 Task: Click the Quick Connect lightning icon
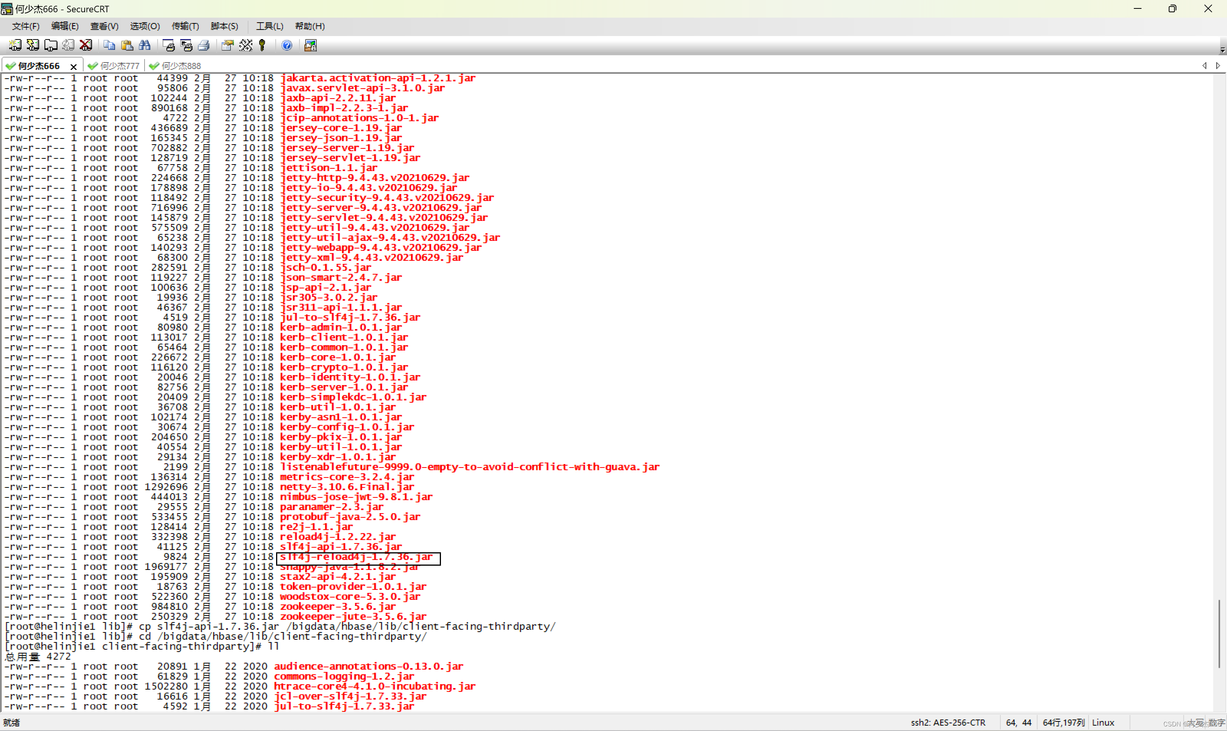33,45
